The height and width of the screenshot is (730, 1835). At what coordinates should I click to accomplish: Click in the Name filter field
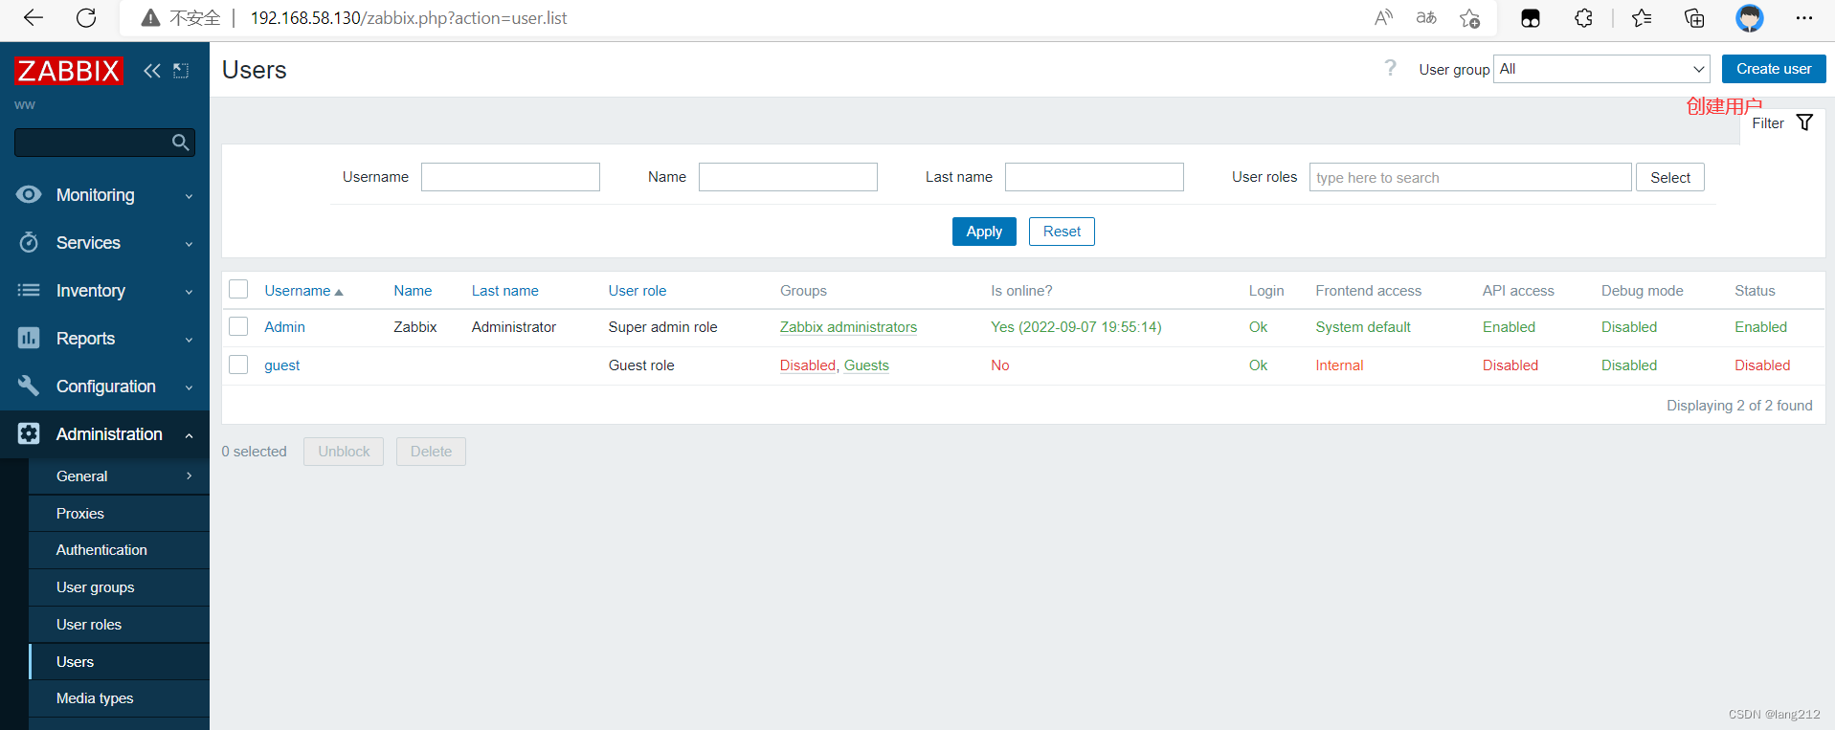point(788,177)
